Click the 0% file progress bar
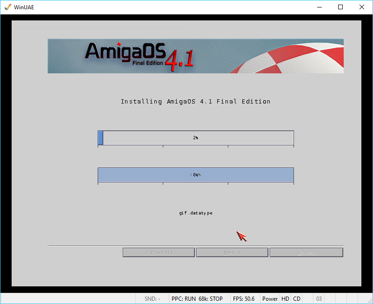Screen dimensions: 373x304 tap(196, 175)
